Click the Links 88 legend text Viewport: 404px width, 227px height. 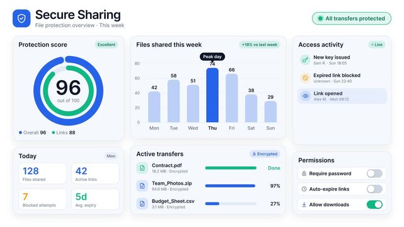[66, 132]
